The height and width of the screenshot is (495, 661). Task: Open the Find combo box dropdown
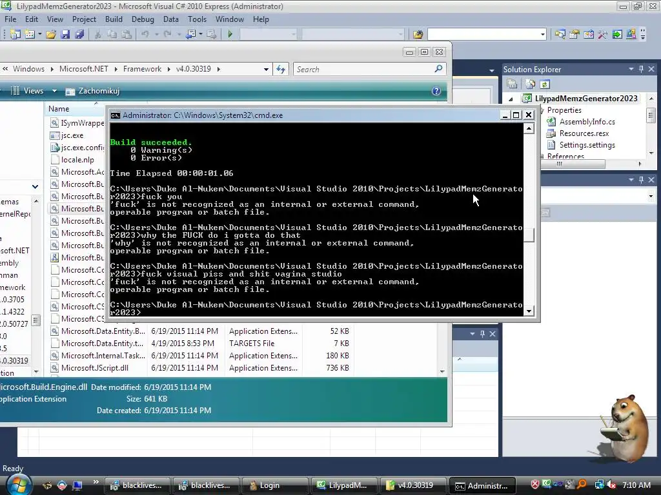542,35
